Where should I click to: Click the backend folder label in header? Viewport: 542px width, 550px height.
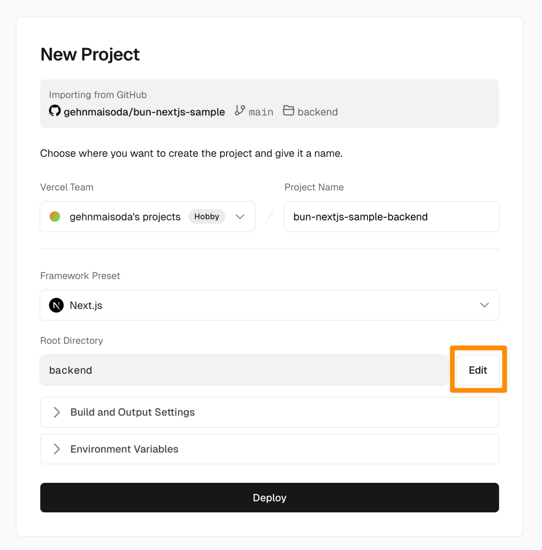coord(318,112)
